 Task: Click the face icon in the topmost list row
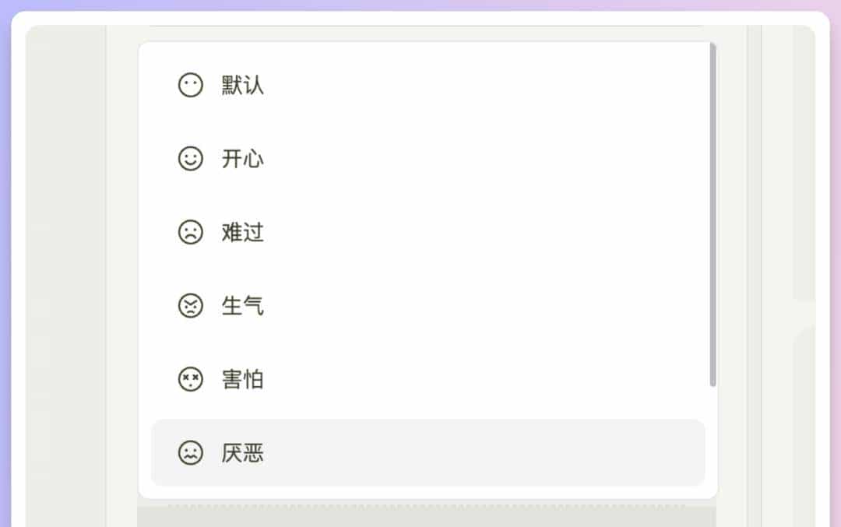pyautogui.click(x=188, y=84)
